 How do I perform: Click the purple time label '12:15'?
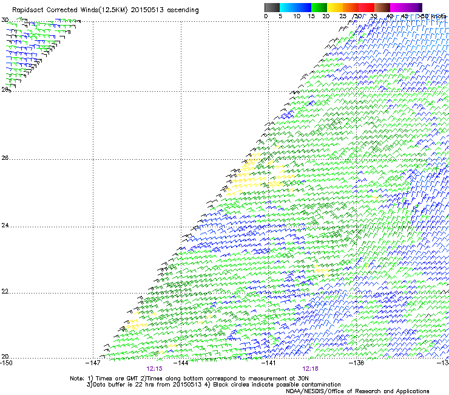click(154, 369)
